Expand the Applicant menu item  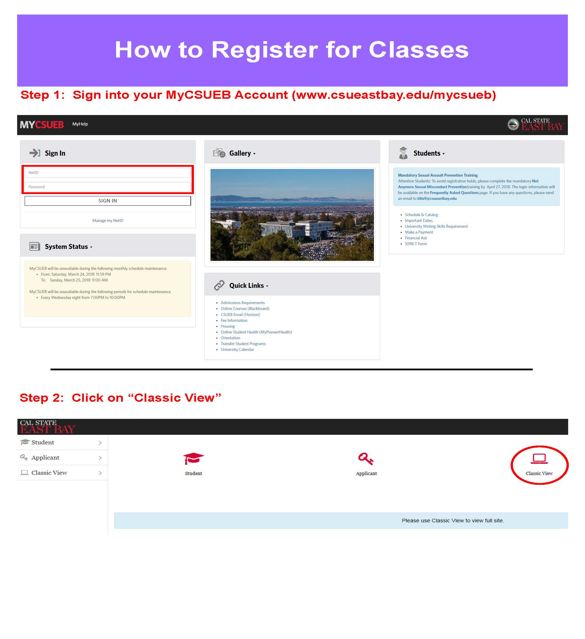[100, 457]
